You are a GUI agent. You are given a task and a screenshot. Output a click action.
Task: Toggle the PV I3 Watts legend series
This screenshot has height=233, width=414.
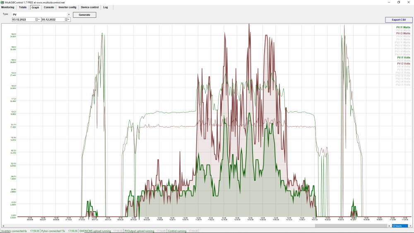click(x=403, y=34)
